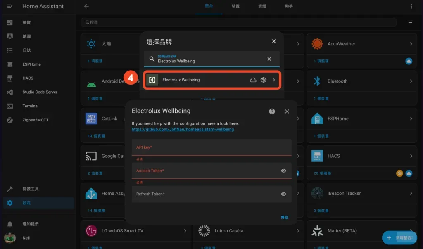Show the Refresh Token value
This screenshot has height=249, width=423.
tap(284, 194)
